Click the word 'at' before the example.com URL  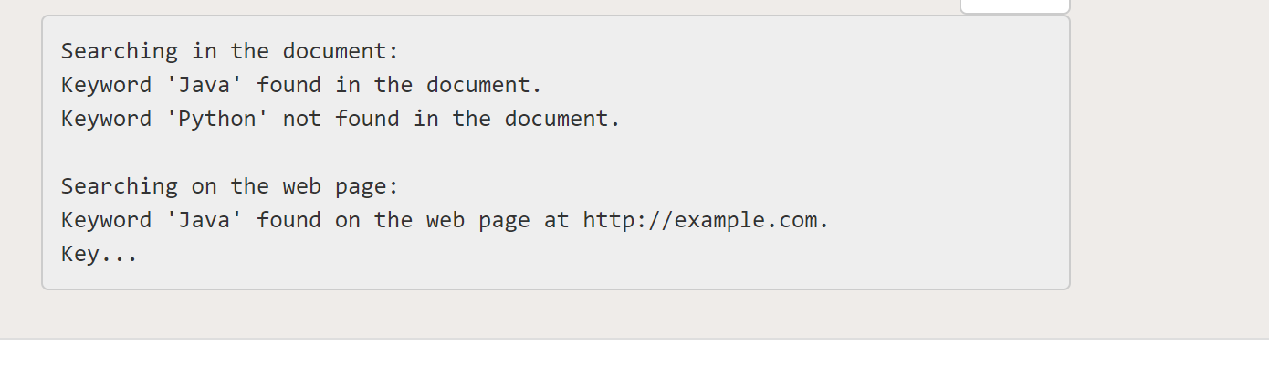tap(556, 220)
